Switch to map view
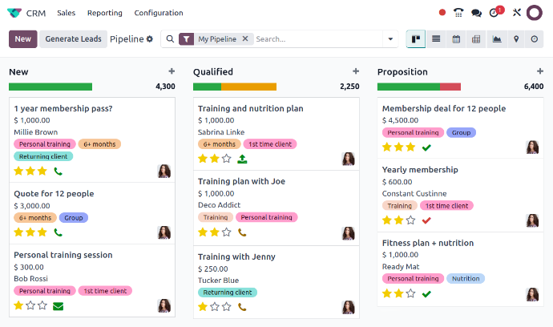Screen dimensions: 553x327 coord(516,38)
